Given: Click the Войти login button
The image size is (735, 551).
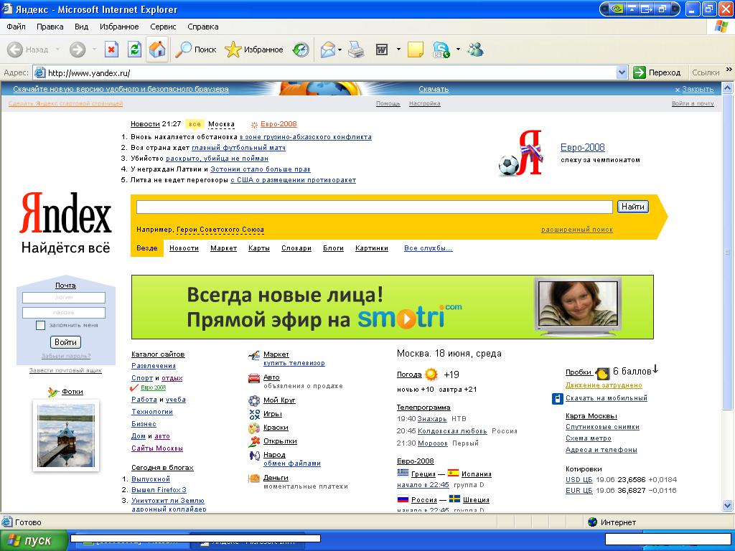Looking at the screenshot, I should click(65, 342).
